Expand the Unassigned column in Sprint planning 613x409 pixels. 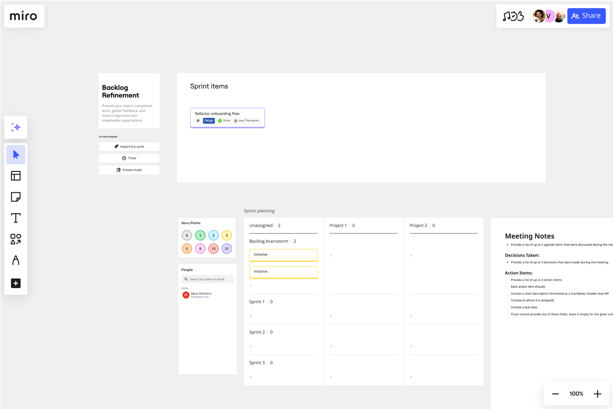coord(261,225)
